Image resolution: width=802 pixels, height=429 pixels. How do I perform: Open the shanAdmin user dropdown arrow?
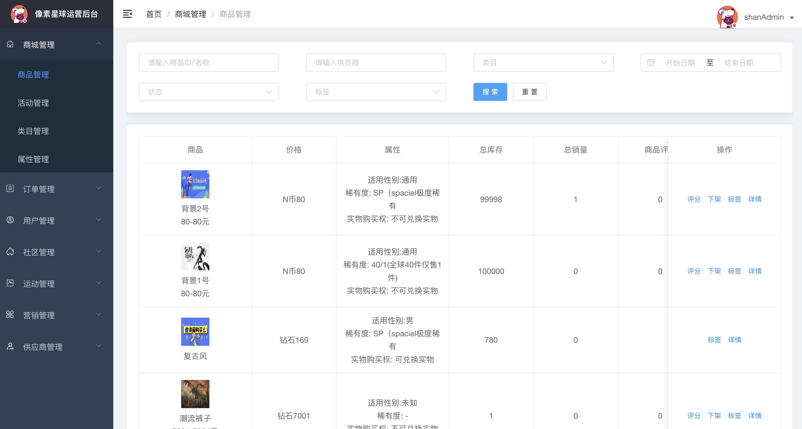[x=792, y=18]
